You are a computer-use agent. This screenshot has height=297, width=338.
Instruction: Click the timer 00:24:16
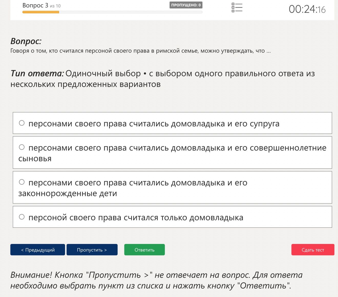307,9
